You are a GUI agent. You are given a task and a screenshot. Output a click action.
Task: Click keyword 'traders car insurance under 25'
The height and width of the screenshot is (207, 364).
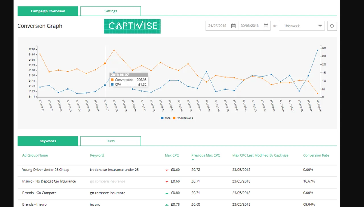[114, 170]
